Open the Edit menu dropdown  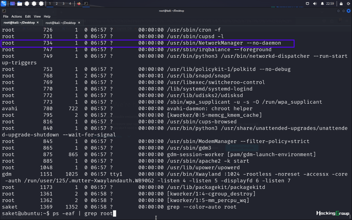point(28,16)
